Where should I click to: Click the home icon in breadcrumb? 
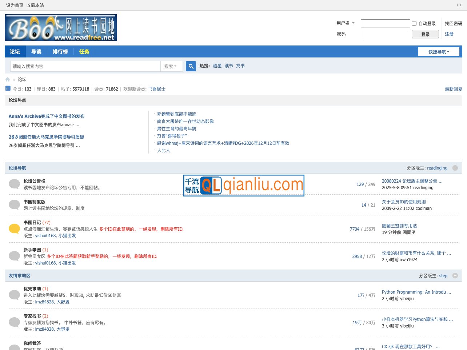pyautogui.click(x=8, y=80)
